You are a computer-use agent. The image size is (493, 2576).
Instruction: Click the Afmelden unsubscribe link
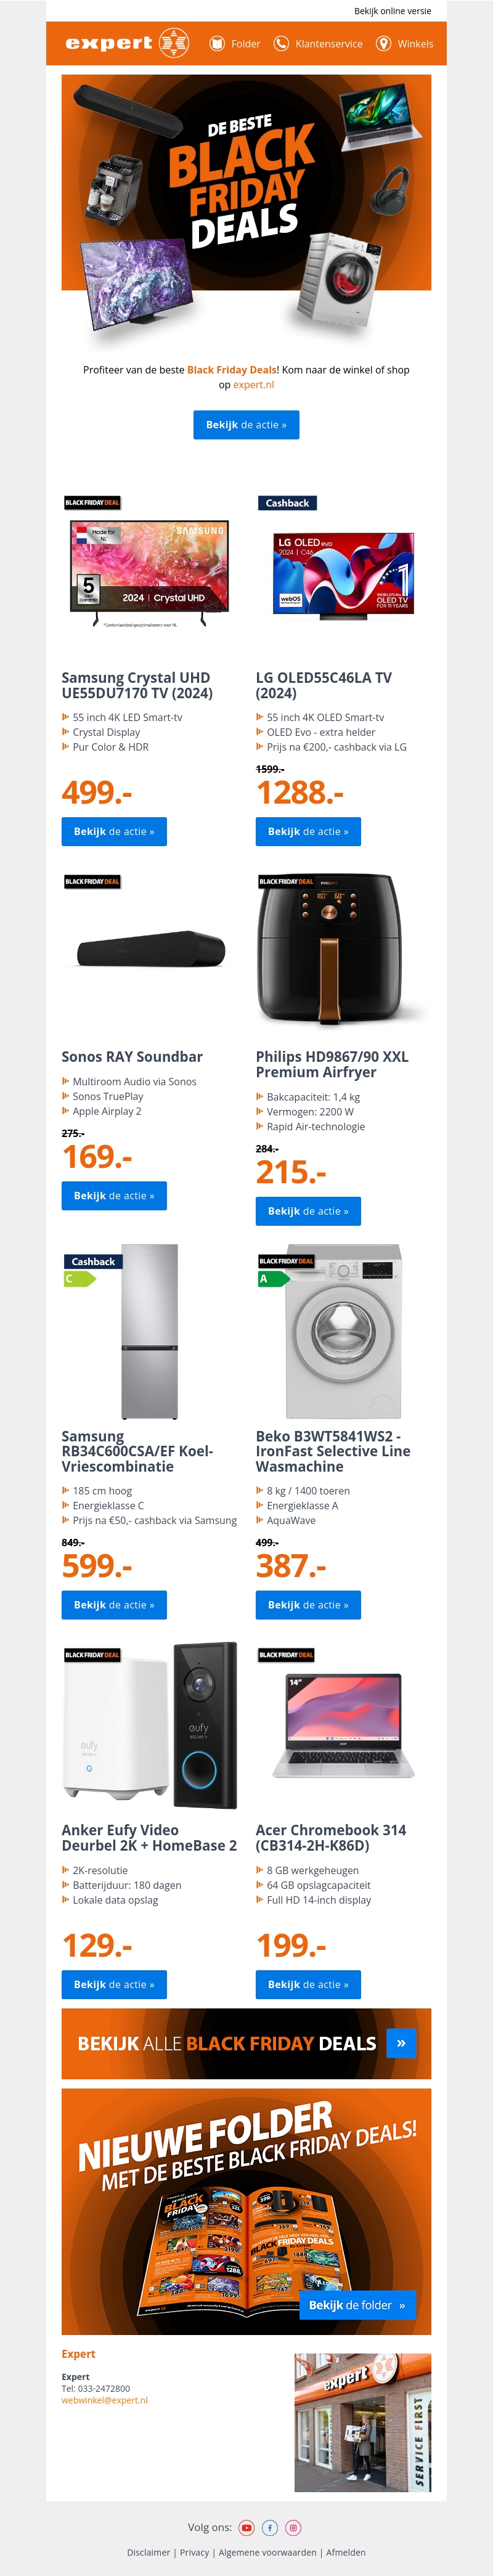pyautogui.click(x=346, y=2552)
